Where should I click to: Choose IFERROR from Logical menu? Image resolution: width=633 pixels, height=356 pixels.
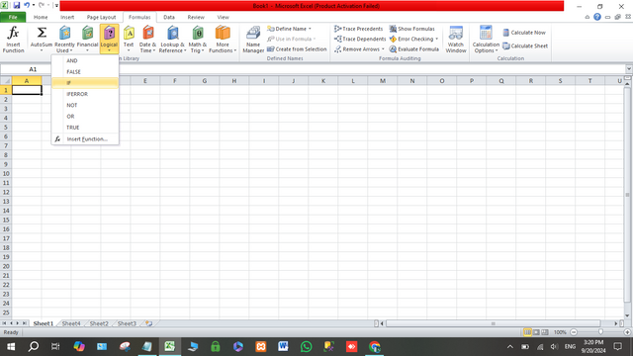(85, 94)
